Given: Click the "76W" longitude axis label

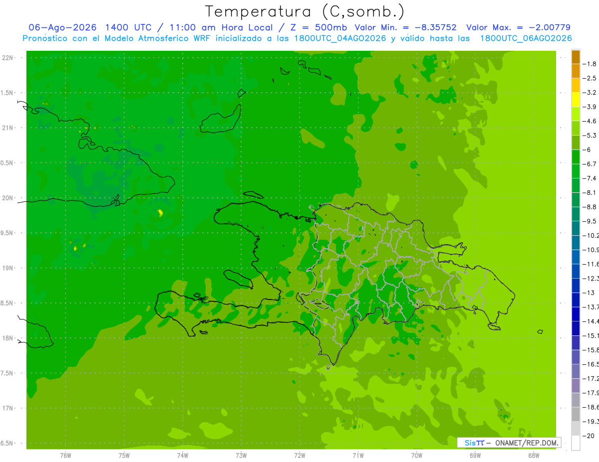Looking at the screenshot, I should point(65,456).
